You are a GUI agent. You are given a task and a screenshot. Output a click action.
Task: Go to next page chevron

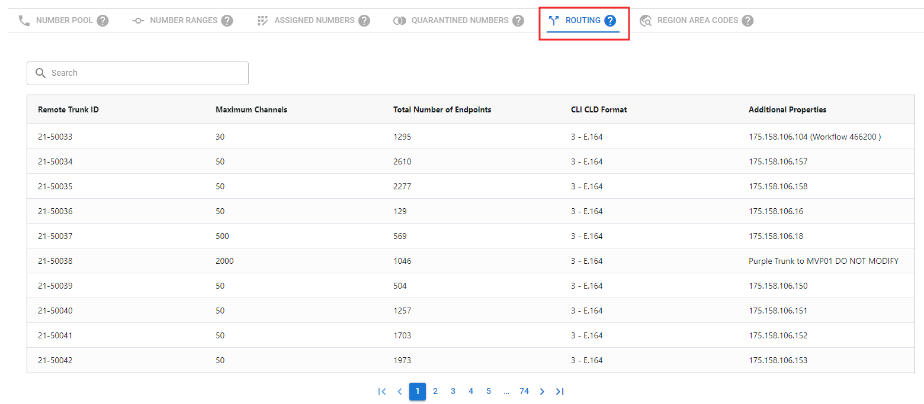[x=542, y=392]
